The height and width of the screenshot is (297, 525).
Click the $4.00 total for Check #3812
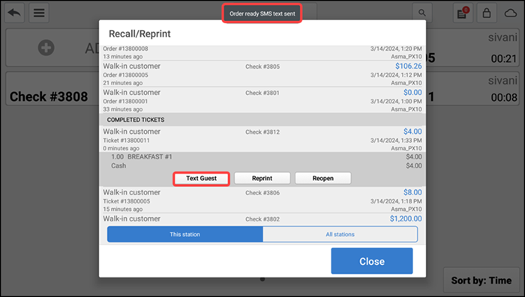coord(412,132)
